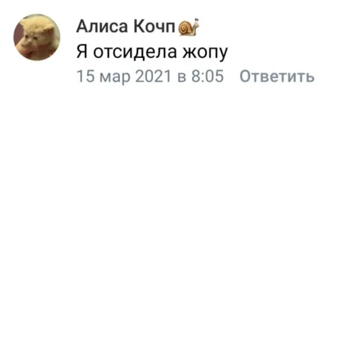The image size is (345, 345).
Task: Reply to the comment via Ответить
Action: coord(277,76)
